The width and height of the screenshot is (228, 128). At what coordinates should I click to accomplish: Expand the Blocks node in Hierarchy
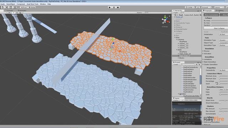click(x=178, y=58)
